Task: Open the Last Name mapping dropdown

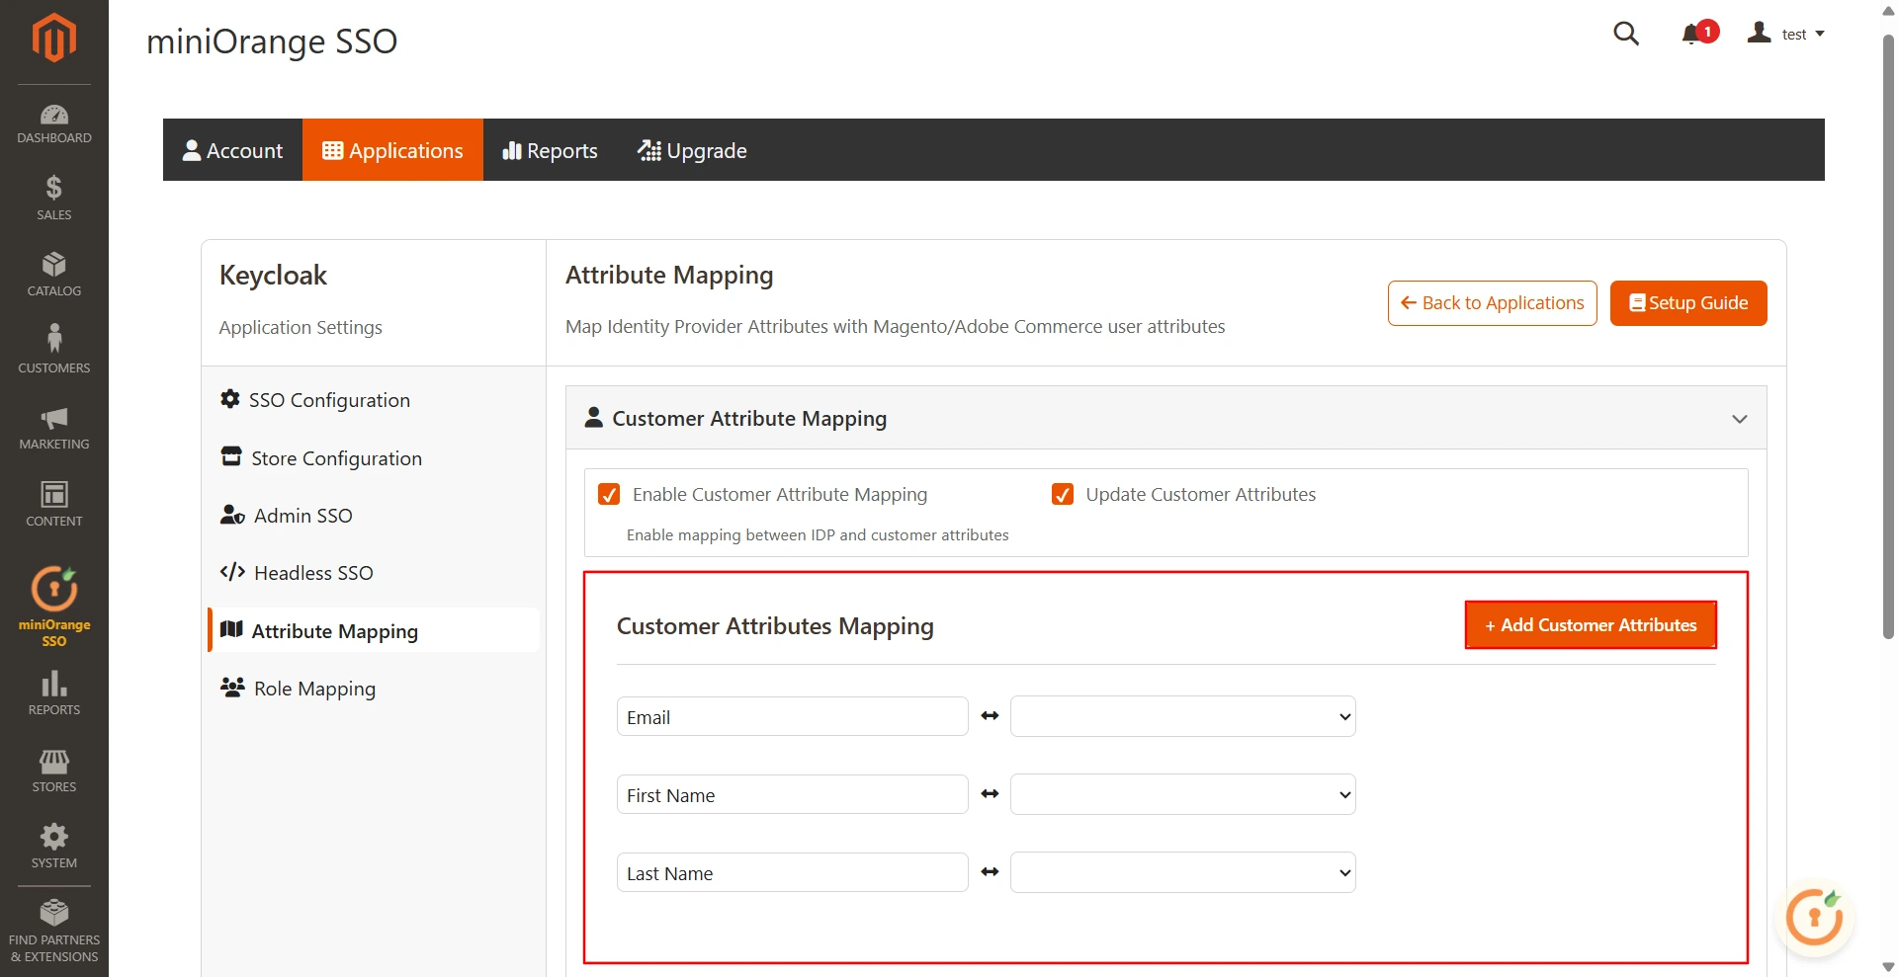Action: click(x=1182, y=872)
